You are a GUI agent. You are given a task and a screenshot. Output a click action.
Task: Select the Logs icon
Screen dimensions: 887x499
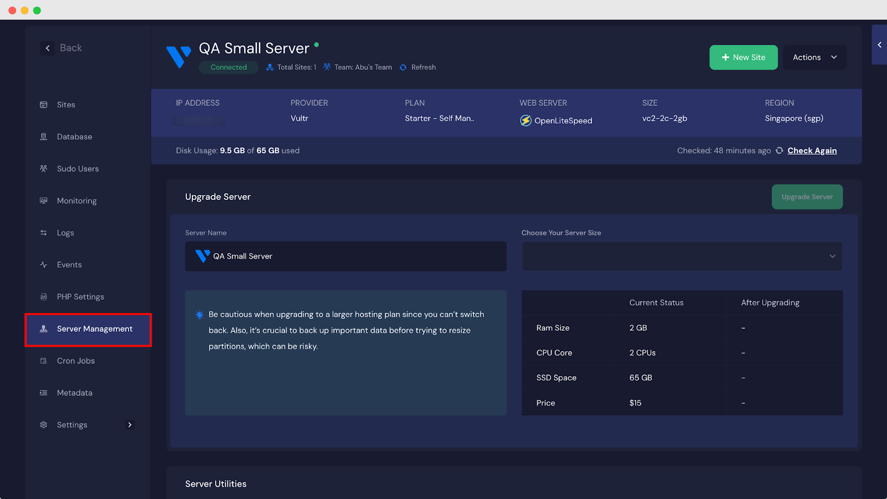(x=44, y=233)
